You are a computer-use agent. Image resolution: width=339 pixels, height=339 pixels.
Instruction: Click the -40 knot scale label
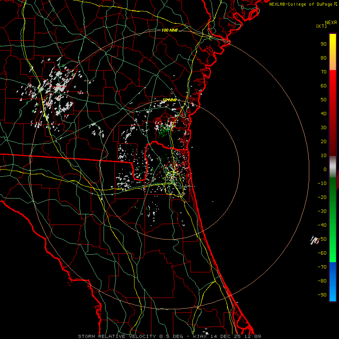[x=322, y=225]
